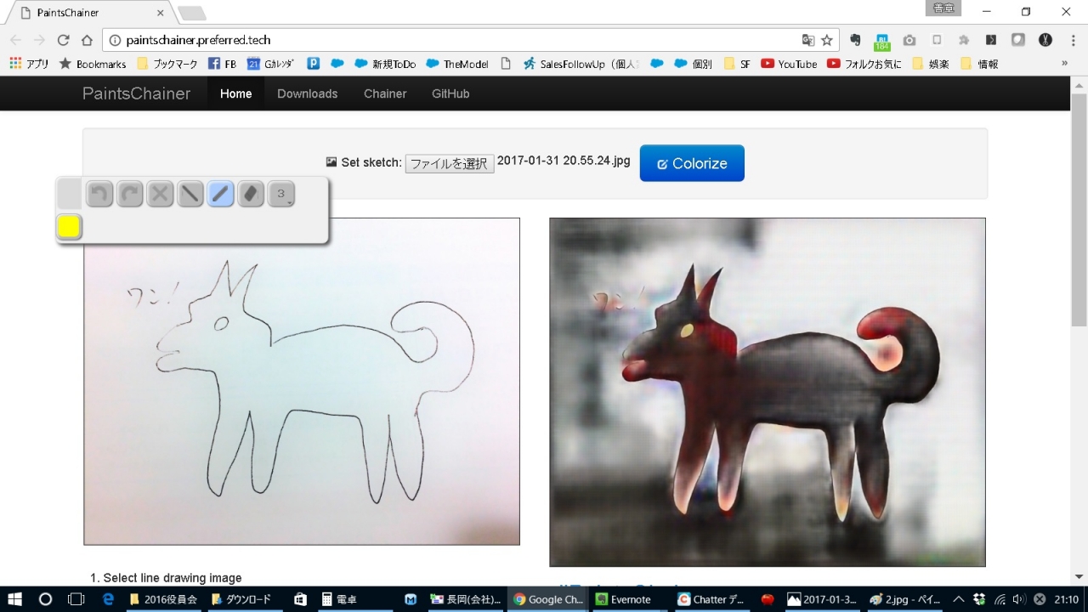
Task: Switch to Chatter window on the taskbar
Action: [713, 599]
